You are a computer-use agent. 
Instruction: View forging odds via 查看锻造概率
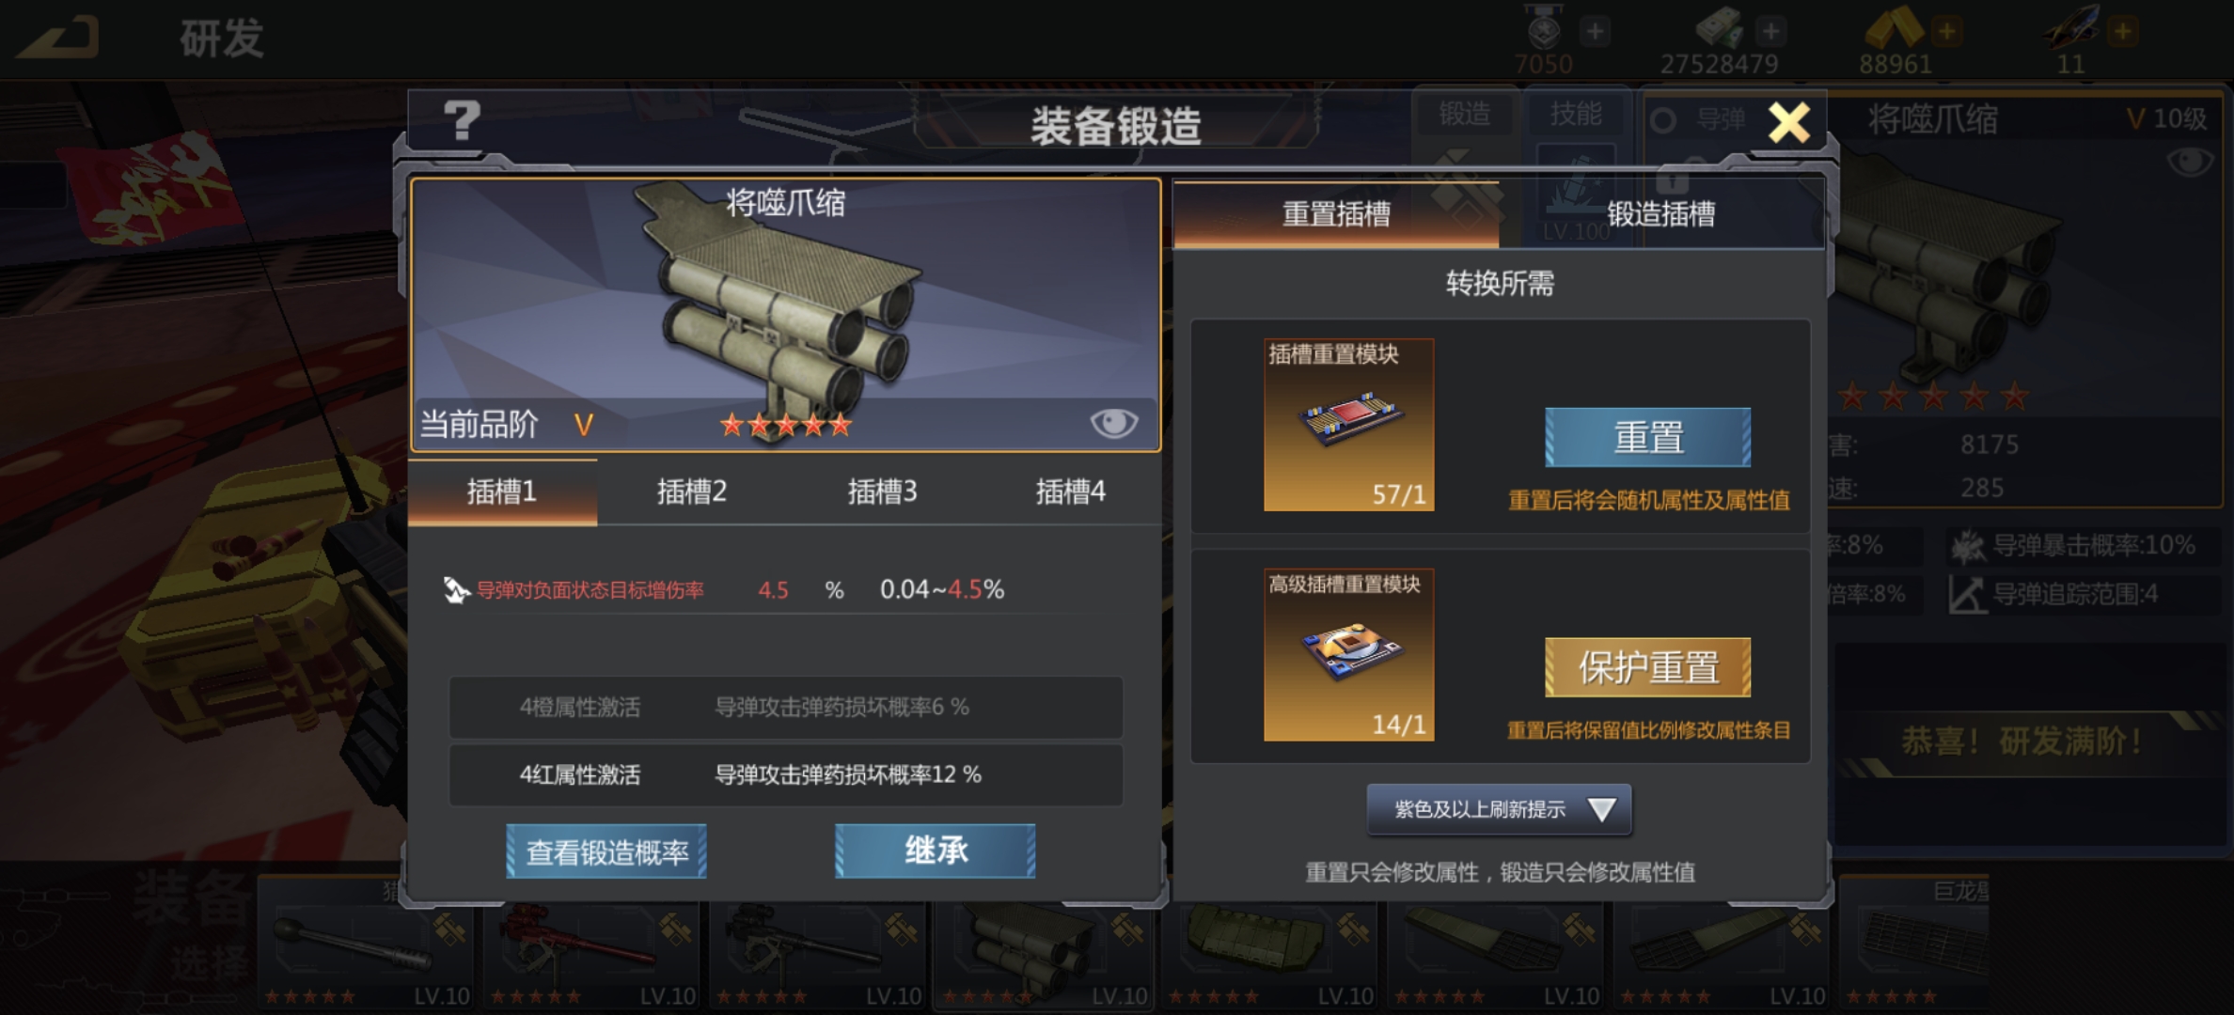pos(606,851)
